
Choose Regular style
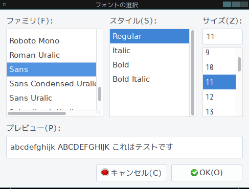click(x=149, y=36)
